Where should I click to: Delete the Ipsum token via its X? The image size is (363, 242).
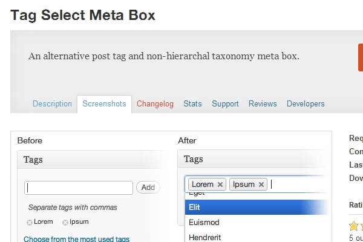tap(261, 185)
